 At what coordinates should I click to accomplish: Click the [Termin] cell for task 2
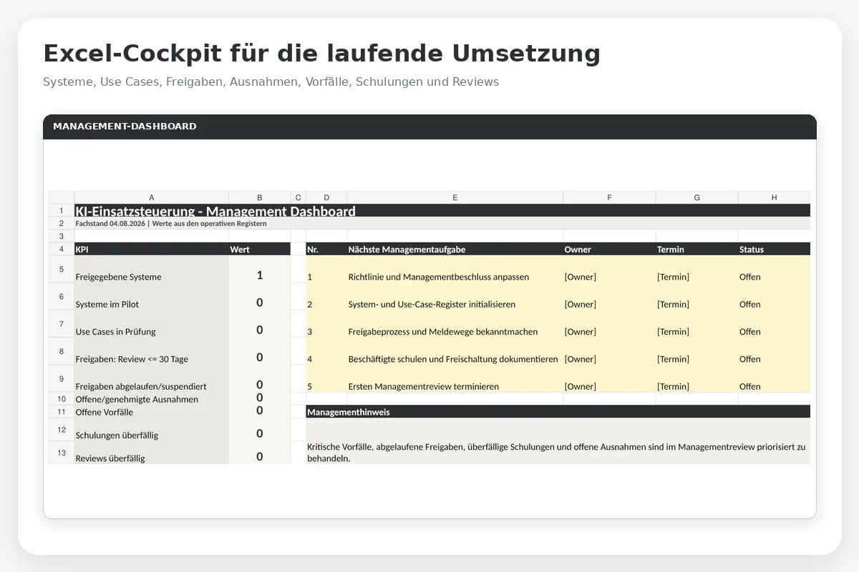[697, 296]
